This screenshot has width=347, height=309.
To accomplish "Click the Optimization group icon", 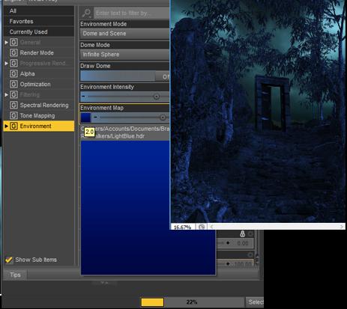I will point(13,85).
